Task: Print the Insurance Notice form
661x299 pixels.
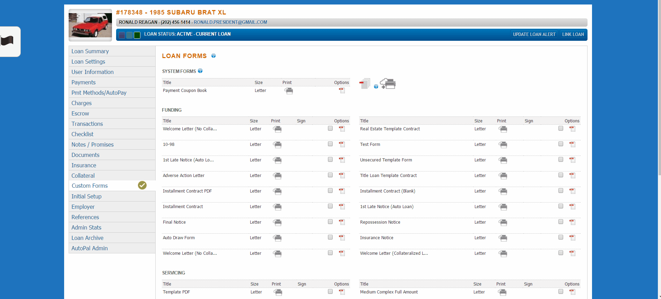Action: pos(503,238)
